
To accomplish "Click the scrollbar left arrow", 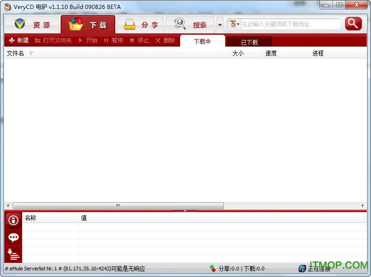I will point(8,206).
